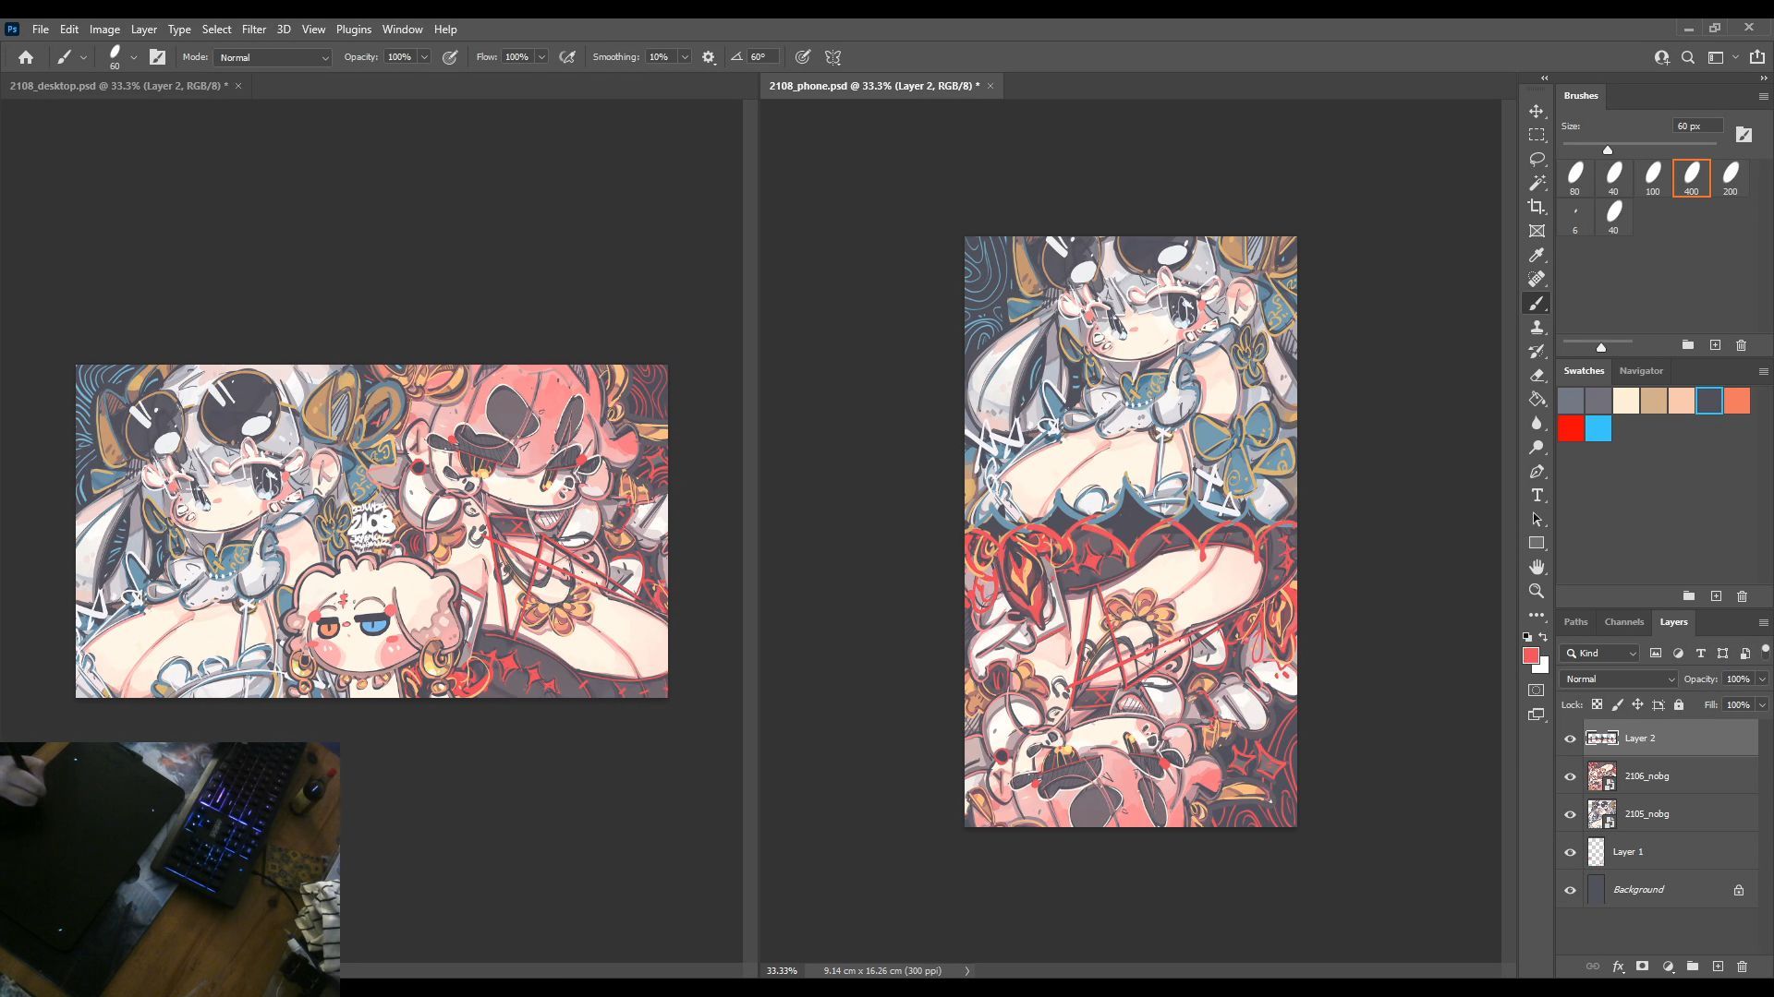This screenshot has width=1774, height=997.
Task: Open the Brush Preset picker arrow
Action: pyautogui.click(x=133, y=57)
